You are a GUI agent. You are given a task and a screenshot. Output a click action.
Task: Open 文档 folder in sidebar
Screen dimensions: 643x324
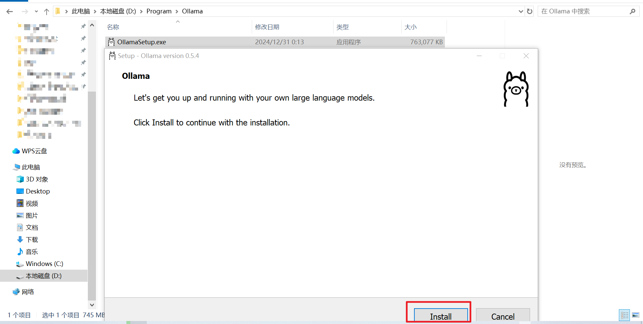click(32, 227)
